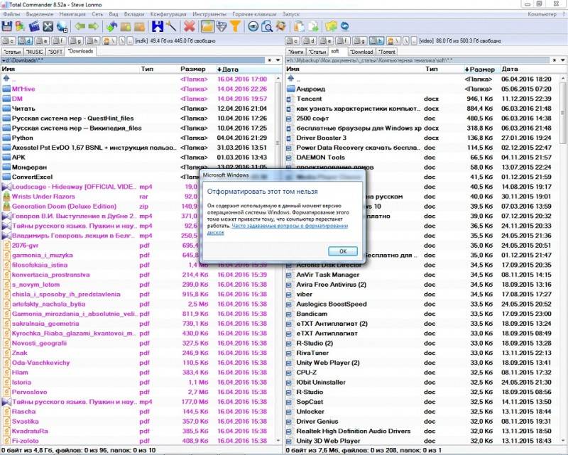Click OK in the Microsoft Windows dialog
The width and height of the screenshot is (568, 455).
(343, 251)
